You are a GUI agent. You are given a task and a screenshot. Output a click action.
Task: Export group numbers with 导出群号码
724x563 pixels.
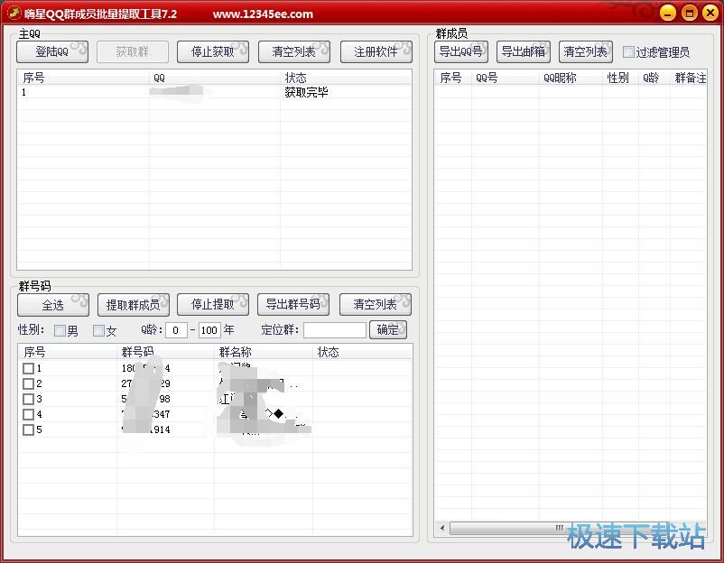coord(293,305)
